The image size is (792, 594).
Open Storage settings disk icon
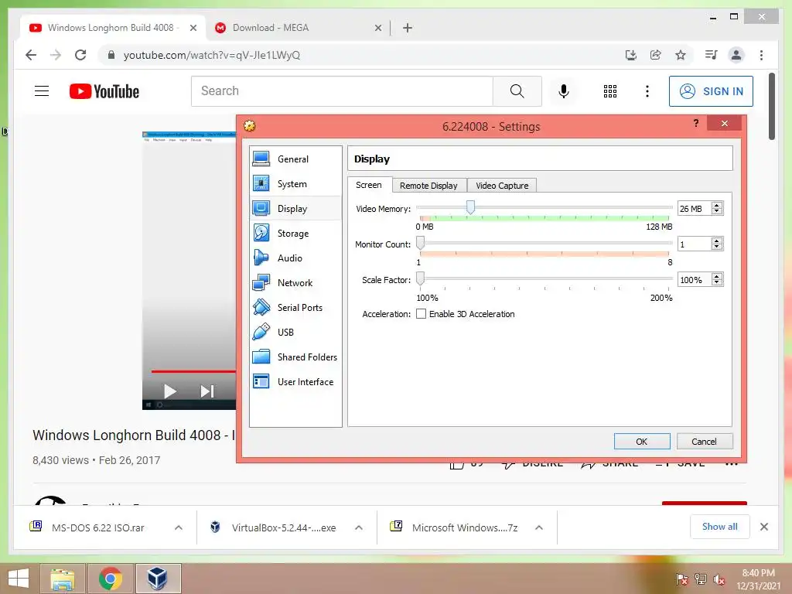pos(261,234)
